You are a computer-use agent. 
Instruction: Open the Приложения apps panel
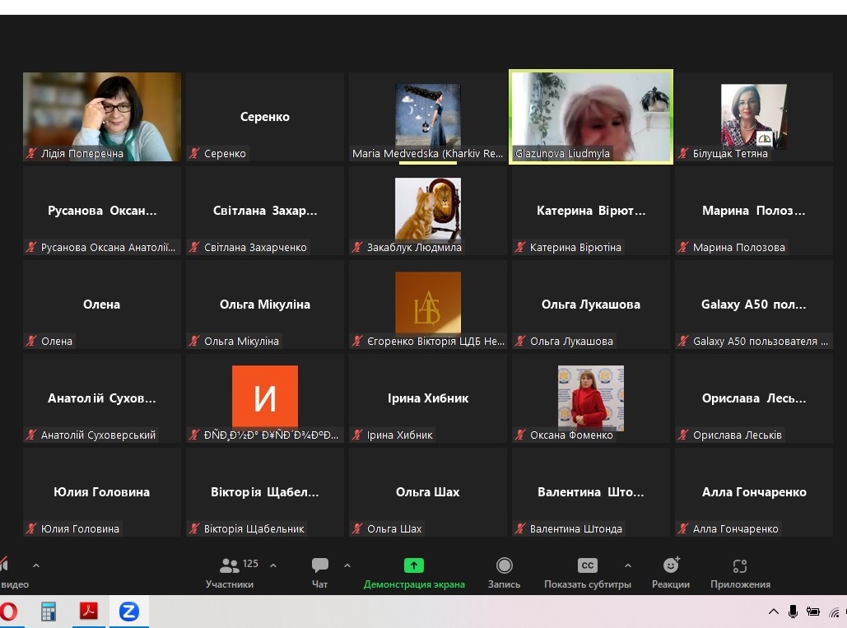coord(740,571)
